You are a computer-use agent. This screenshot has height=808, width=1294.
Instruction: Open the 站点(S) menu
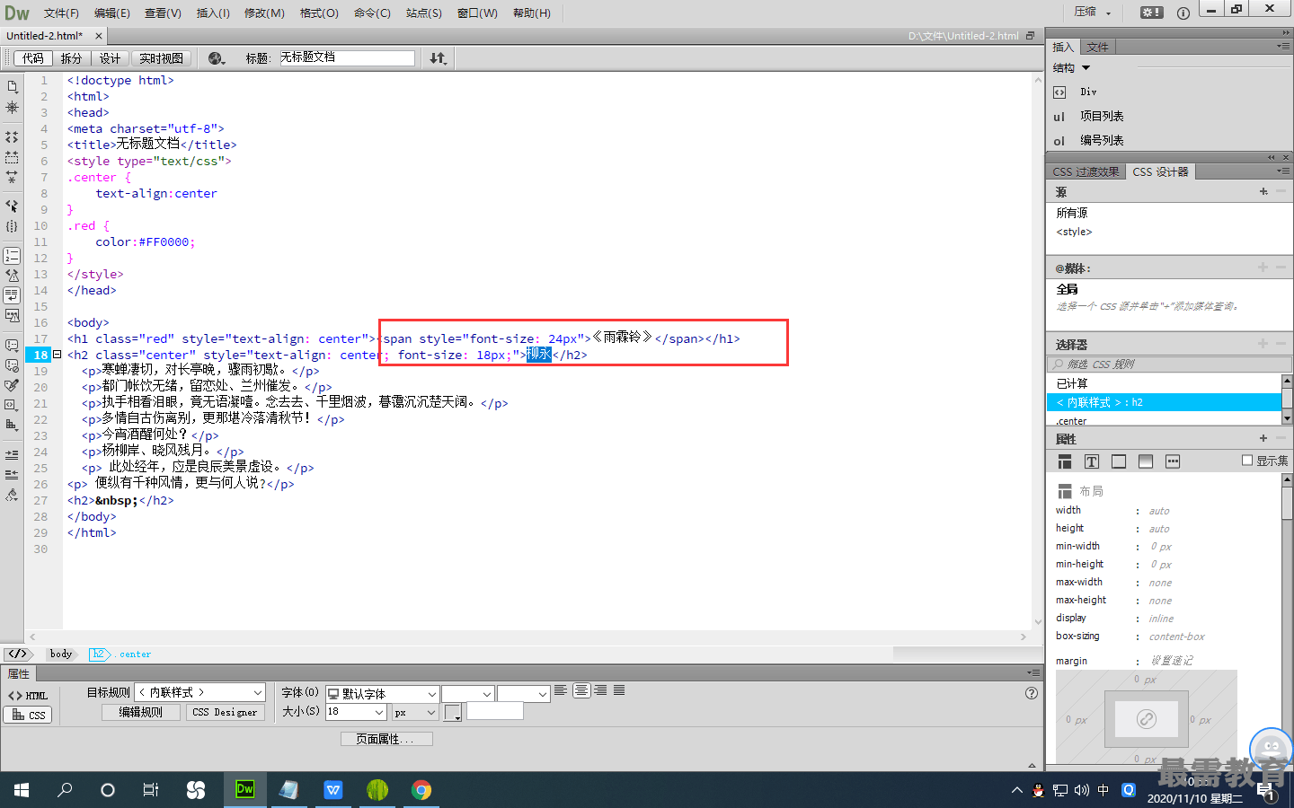tap(423, 13)
